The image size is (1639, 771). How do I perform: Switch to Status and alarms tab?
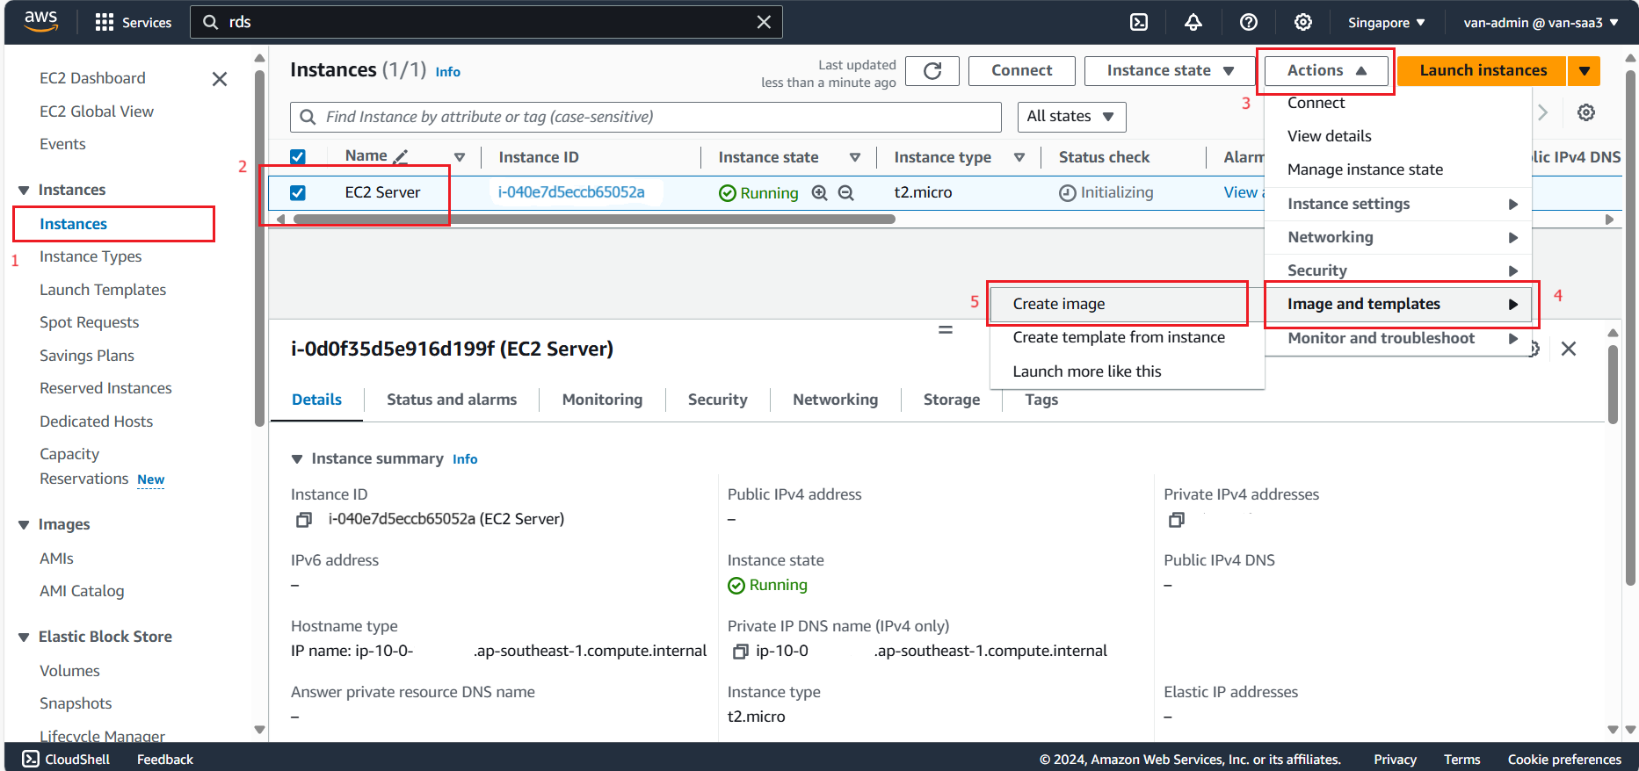pyautogui.click(x=452, y=400)
